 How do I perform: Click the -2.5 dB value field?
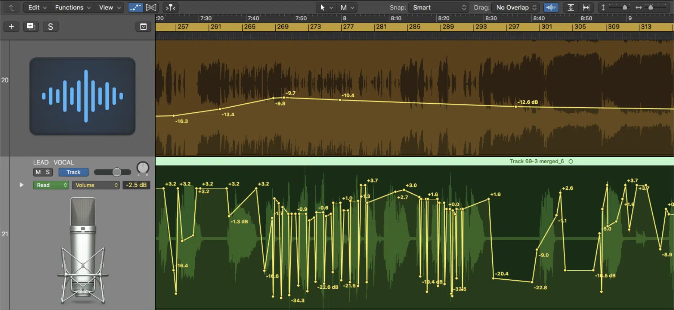[x=136, y=185]
